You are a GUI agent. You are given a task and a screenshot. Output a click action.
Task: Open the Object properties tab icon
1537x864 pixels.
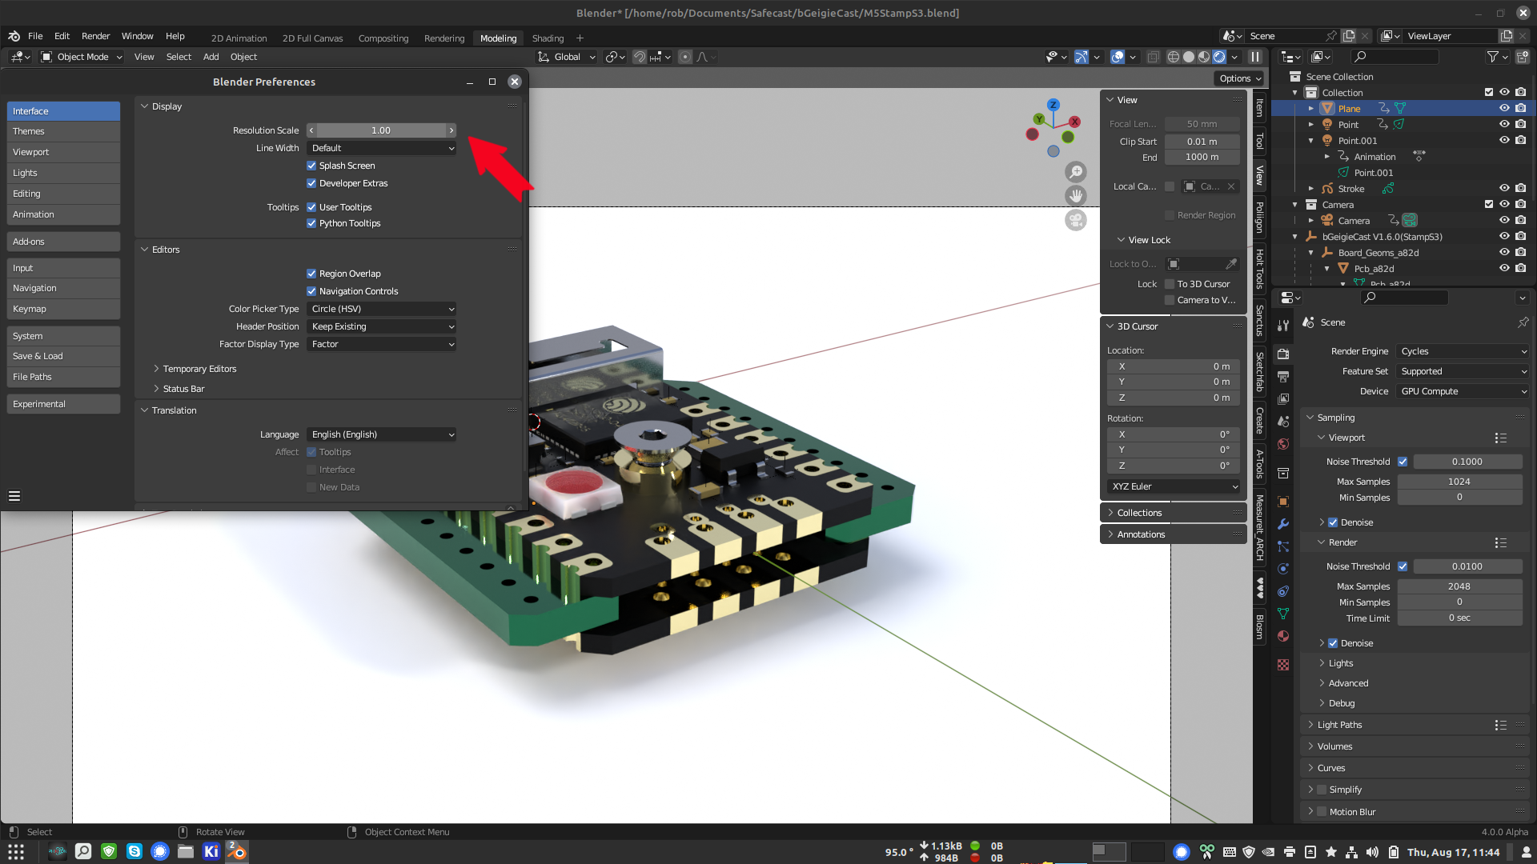[1283, 502]
